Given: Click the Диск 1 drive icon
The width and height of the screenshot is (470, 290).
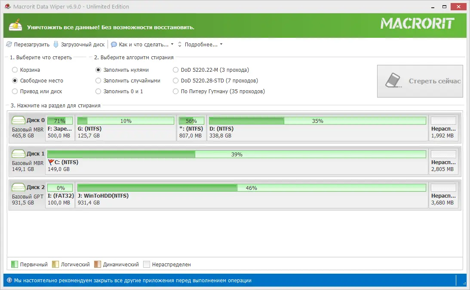Looking at the screenshot, I should [x=18, y=153].
